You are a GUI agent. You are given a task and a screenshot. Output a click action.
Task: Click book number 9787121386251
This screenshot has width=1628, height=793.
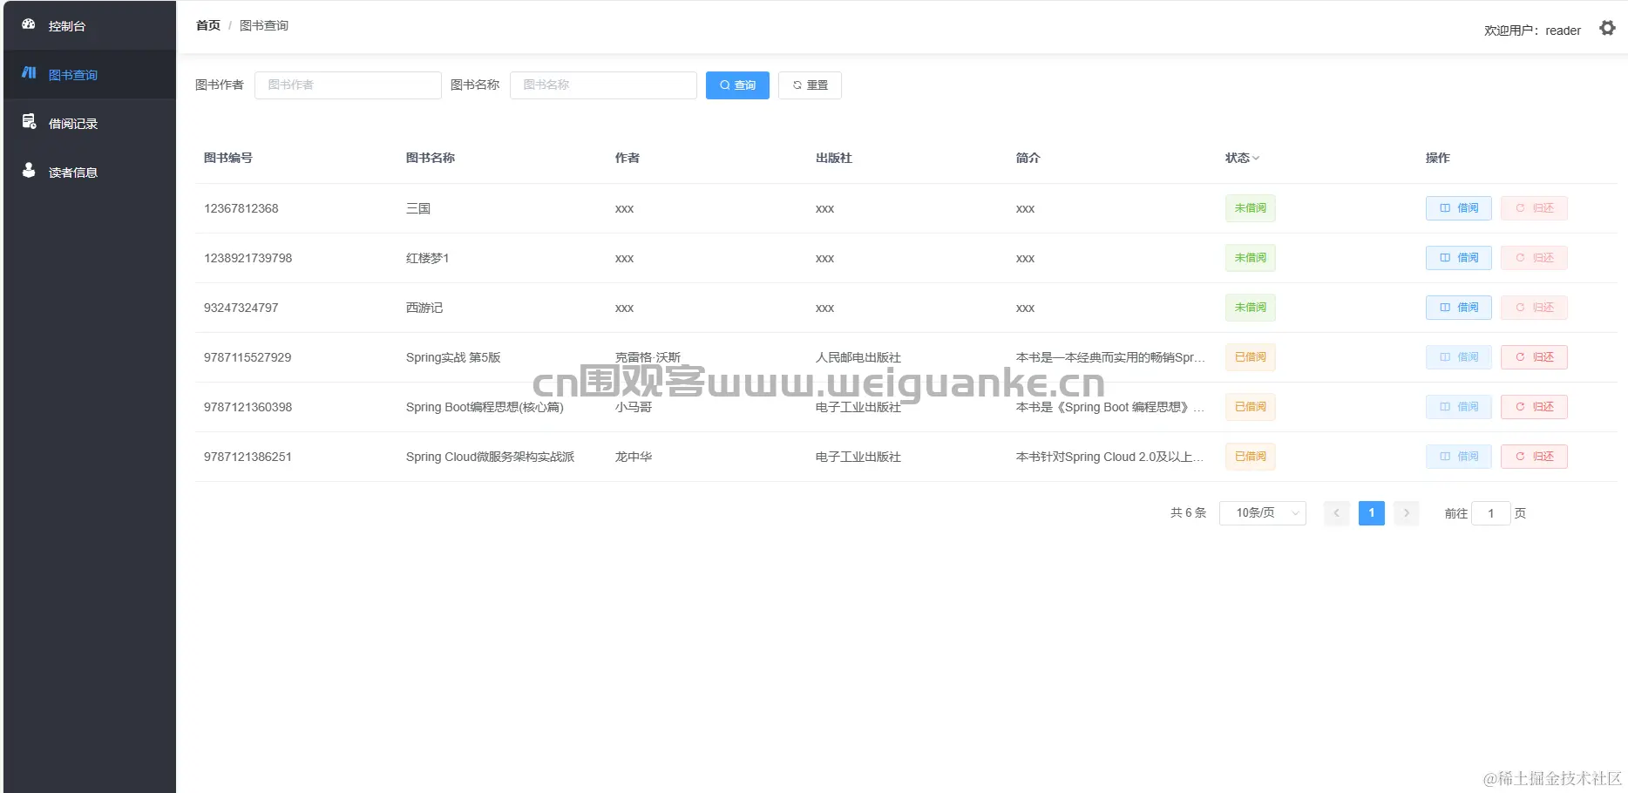(248, 457)
